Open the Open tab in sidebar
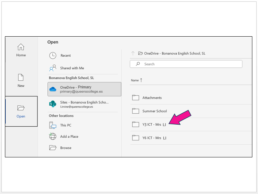The width and height of the screenshot is (258, 194). pyautogui.click(x=21, y=111)
